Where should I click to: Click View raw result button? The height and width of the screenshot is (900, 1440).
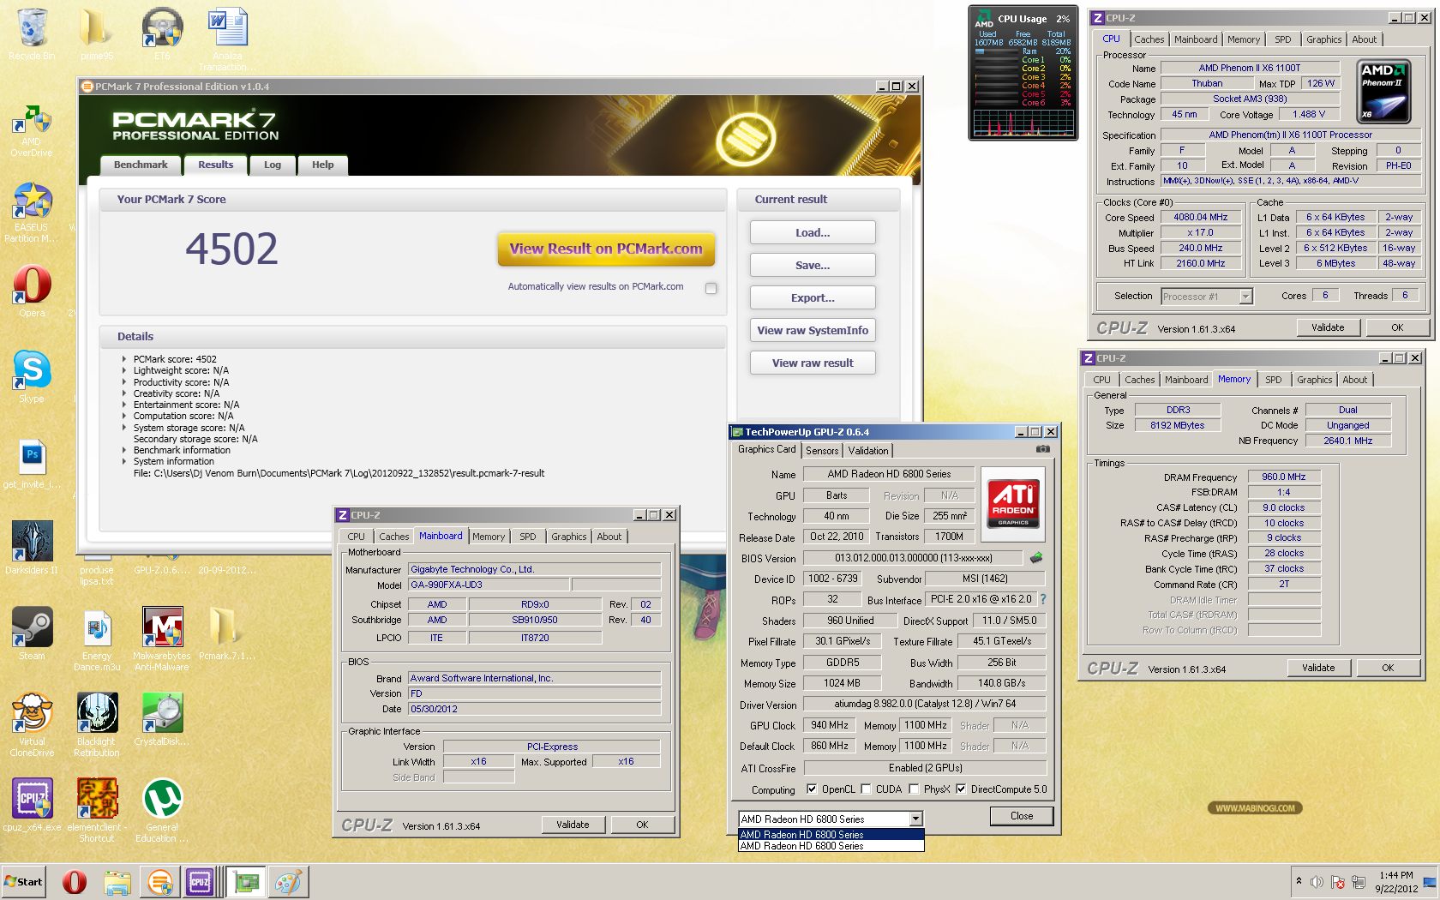click(813, 363)
